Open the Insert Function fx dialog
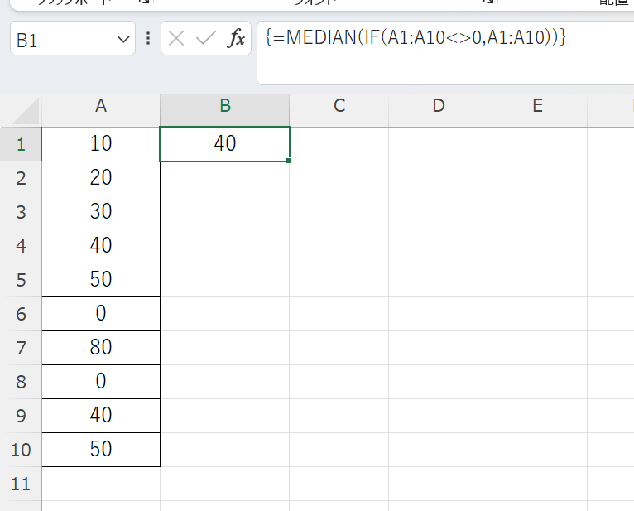Screen dimensions: 634x511 tap(237, 38)
